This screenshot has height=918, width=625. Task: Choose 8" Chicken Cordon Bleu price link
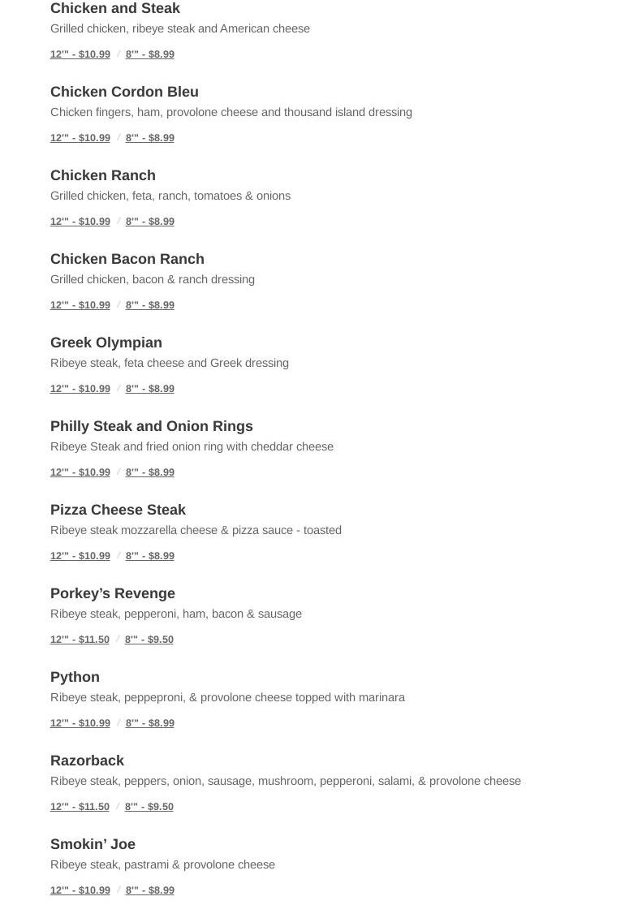150,138
